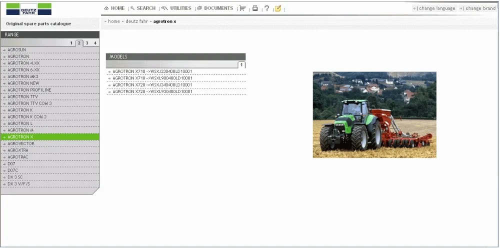
Task: Switch to RANGE page tab 1
Action: (x=71, y=43)
